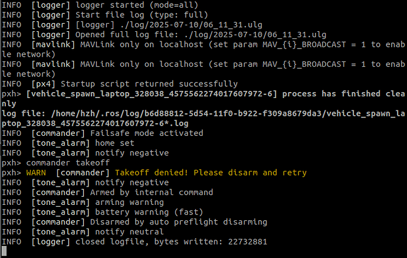Click the 'commander takeoff' command text
The height and width of the screenshot is (258, 407).
point(68,162)
